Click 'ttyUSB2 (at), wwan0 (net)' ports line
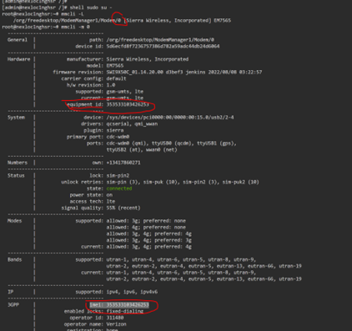 (x=142, y=150)
